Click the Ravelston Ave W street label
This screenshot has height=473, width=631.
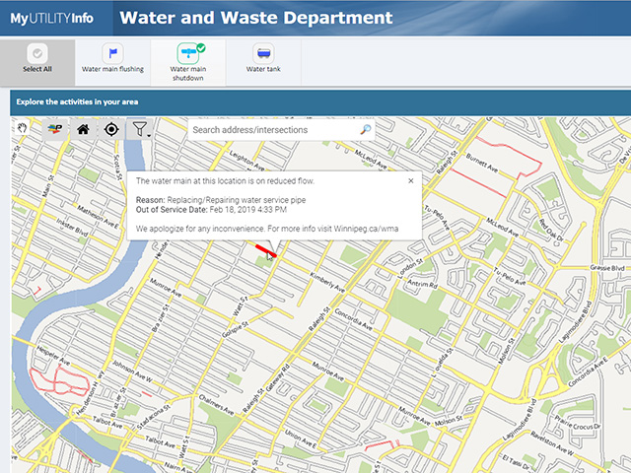click(x=552, y=443)
